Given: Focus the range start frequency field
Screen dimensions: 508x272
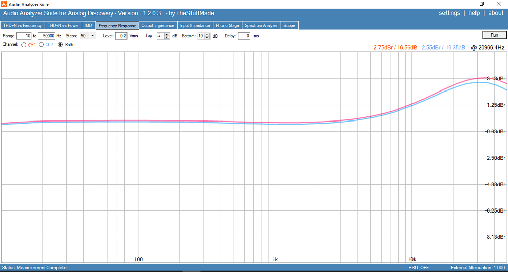Looking at the screenshot, I should point(24,36).
